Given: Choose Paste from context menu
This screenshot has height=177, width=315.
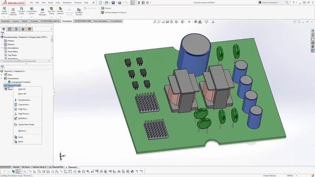Looking at the screenshot, I should 21,142.
